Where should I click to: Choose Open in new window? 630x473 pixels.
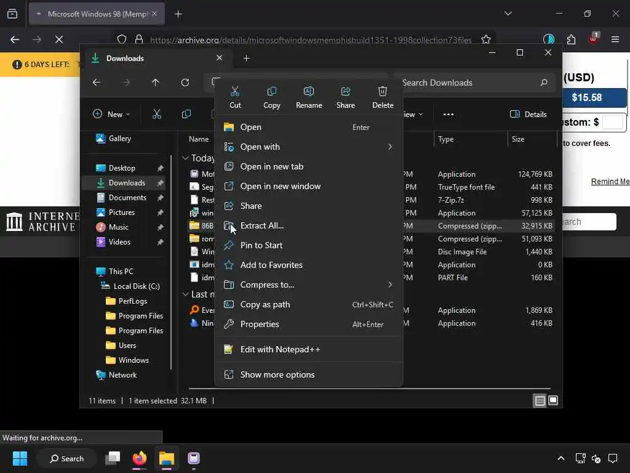point(309,186)
